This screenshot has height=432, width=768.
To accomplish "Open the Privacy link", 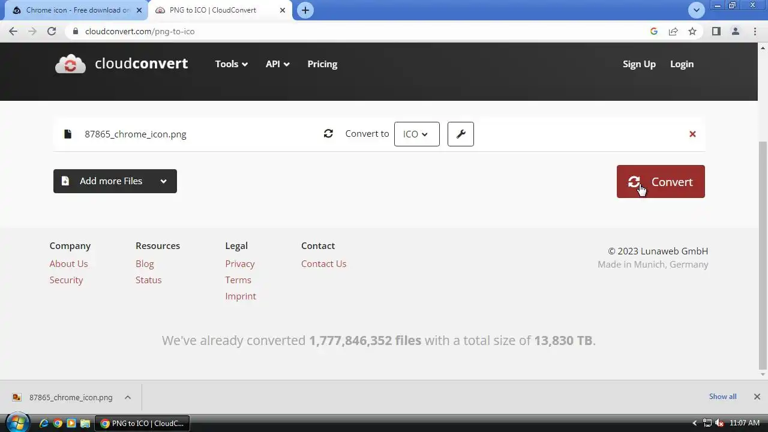I will coord(240,263).
